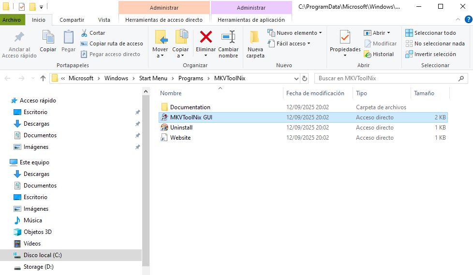
Task: Expand the address bar history dropdown
Action: point(296,78)
